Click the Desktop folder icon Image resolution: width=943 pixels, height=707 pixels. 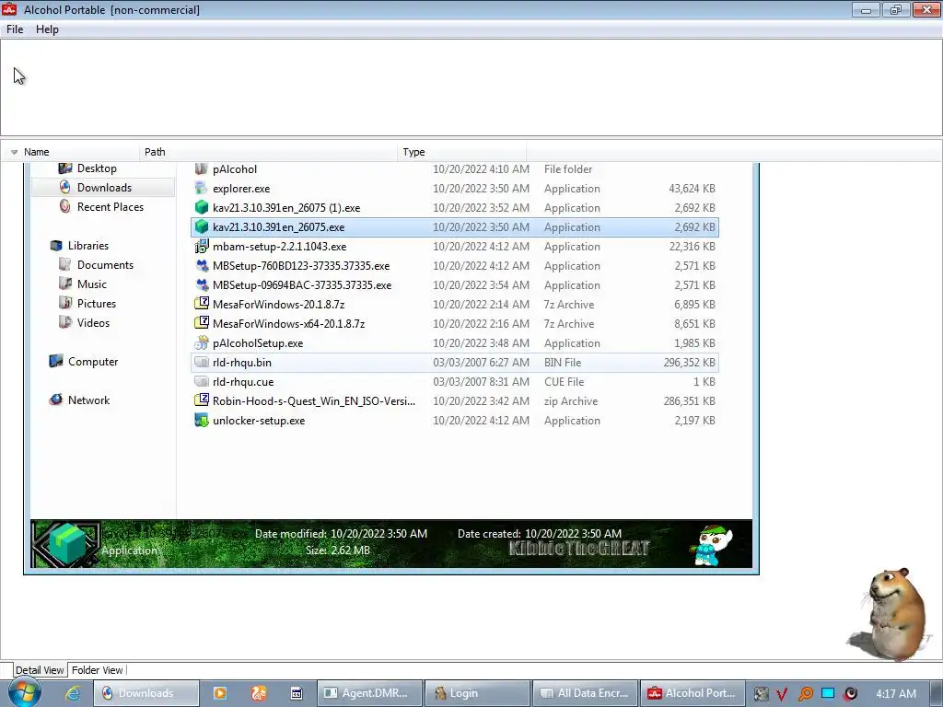coord(65,168)
